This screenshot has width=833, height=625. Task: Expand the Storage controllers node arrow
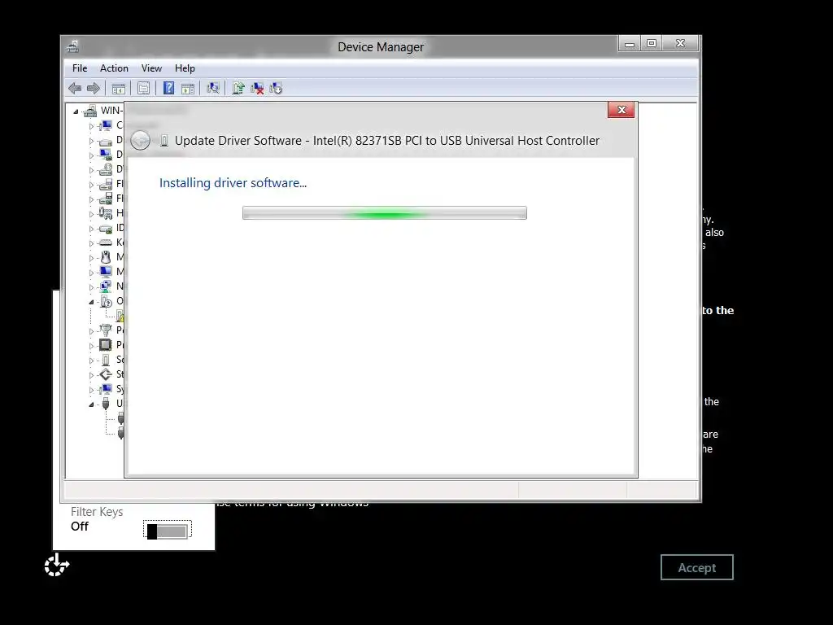(x=91, y=375)
